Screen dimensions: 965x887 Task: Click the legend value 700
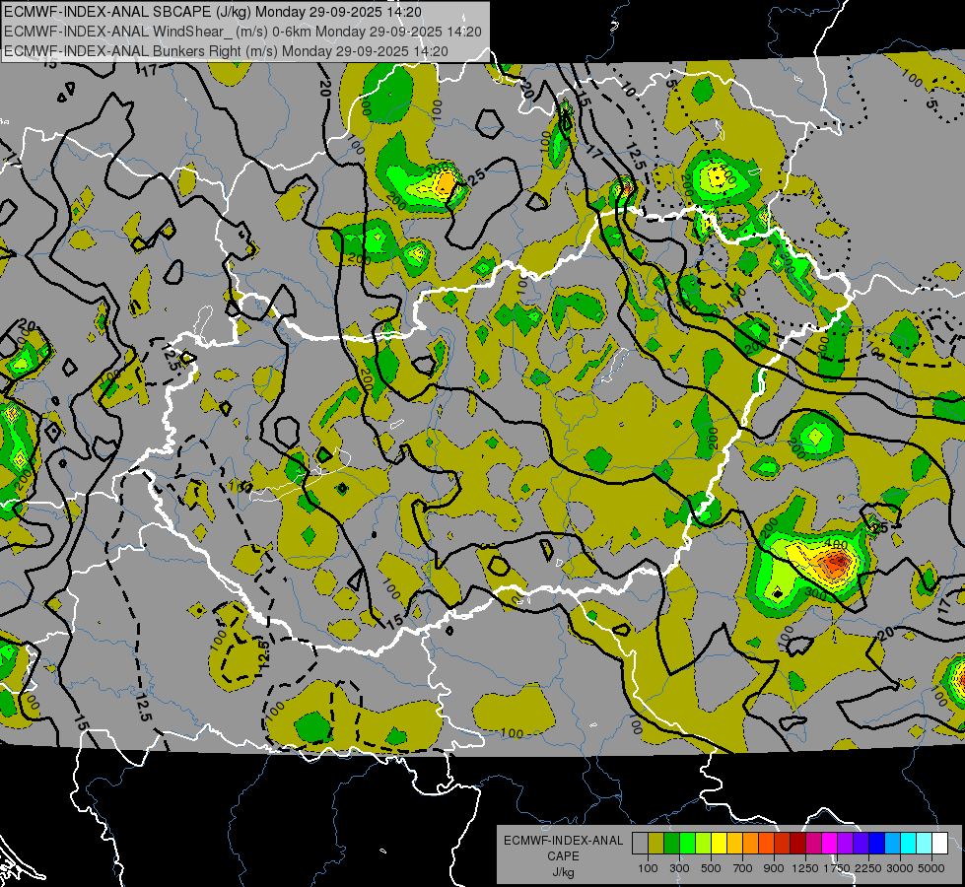743,868
